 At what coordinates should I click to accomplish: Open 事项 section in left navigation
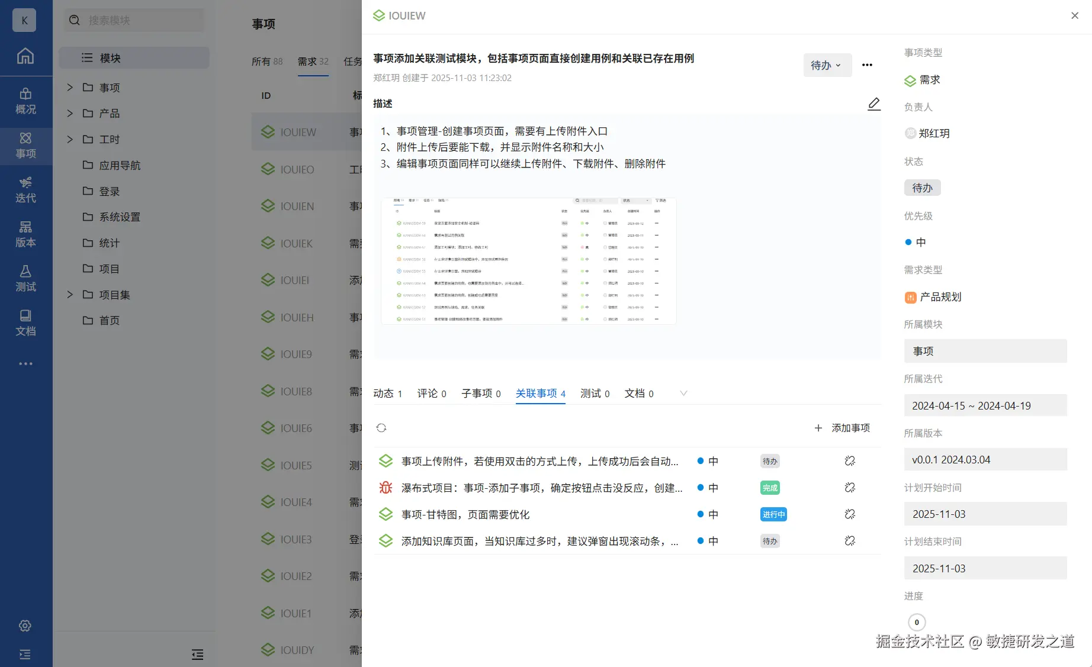click(x=25, y=146)
